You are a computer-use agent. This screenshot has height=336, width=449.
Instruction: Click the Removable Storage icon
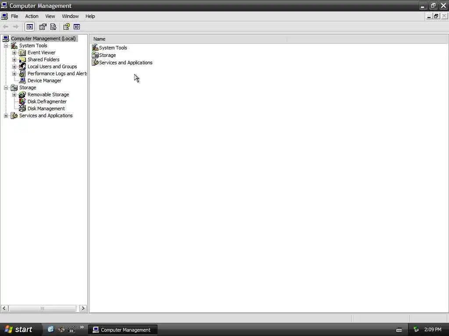22,94
